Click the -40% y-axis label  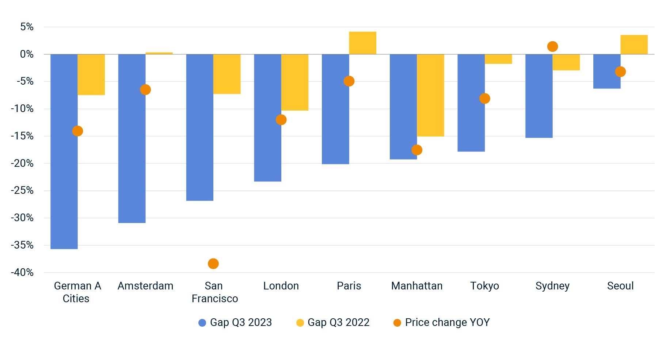click(x=22, y=272)
